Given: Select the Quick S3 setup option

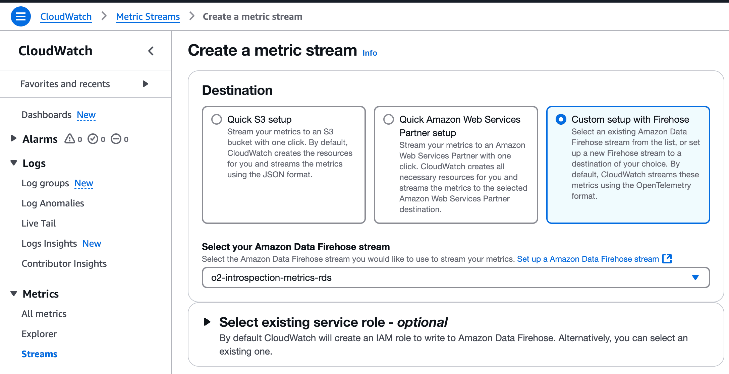Looking at the screenshot, I should click(x=217, y=119).
